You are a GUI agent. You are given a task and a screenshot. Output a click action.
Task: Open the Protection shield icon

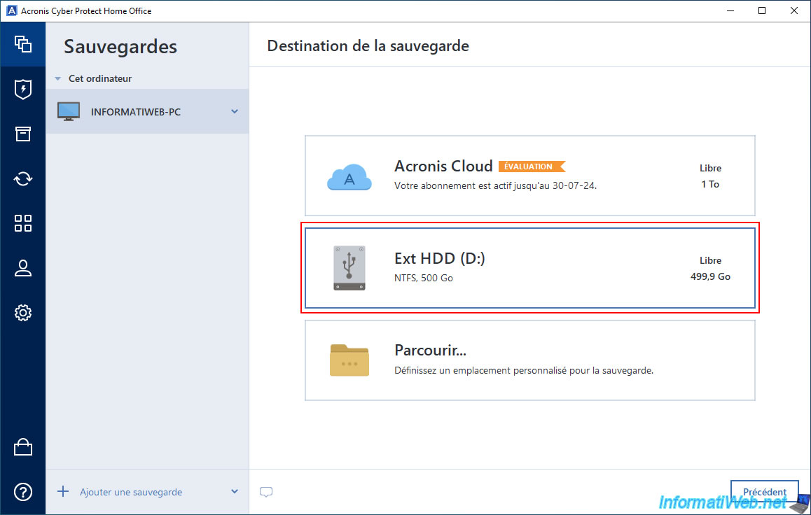coord(22,90)
